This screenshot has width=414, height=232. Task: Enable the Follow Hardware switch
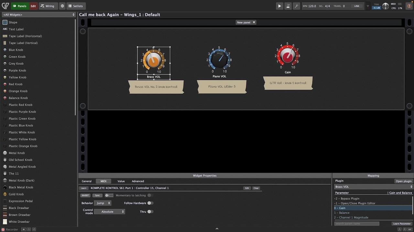coord(150,203)
